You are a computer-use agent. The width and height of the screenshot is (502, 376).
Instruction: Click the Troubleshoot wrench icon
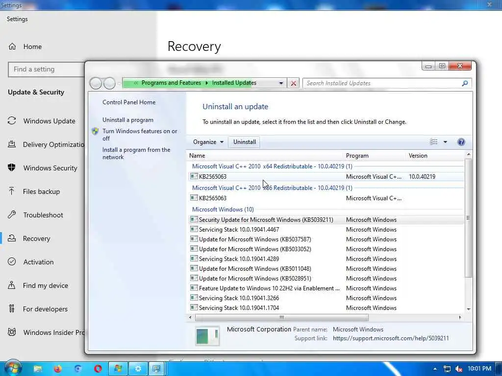pos(12,214)
